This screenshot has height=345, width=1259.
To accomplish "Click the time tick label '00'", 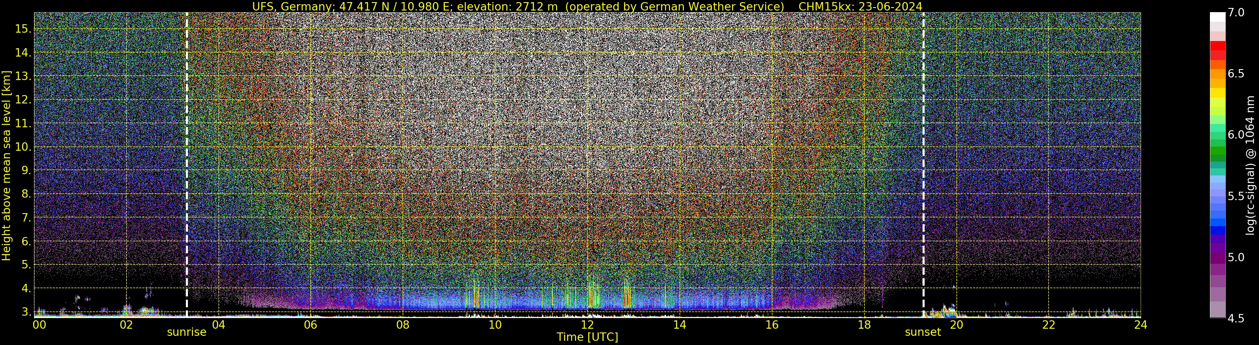I will tap(39, 325).
